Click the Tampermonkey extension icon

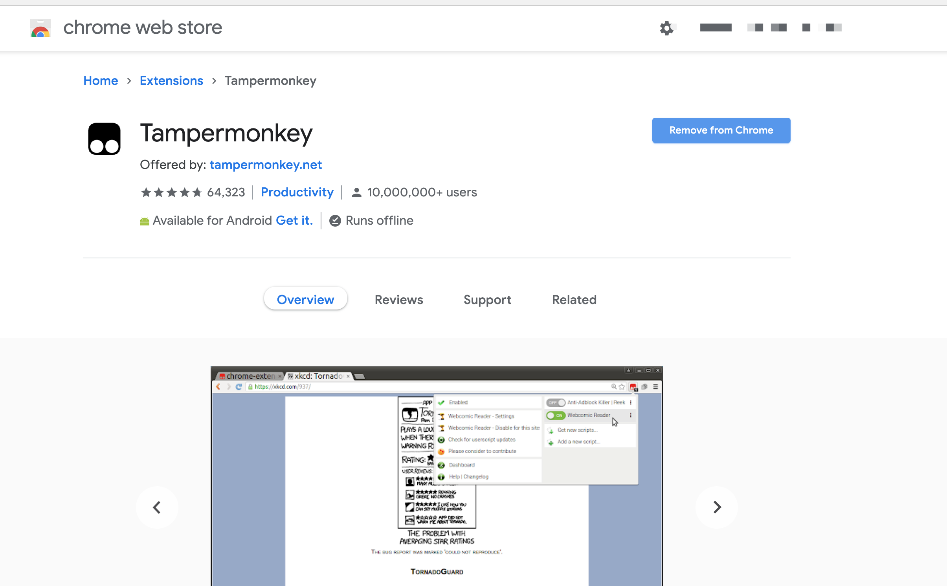[104, 139]
